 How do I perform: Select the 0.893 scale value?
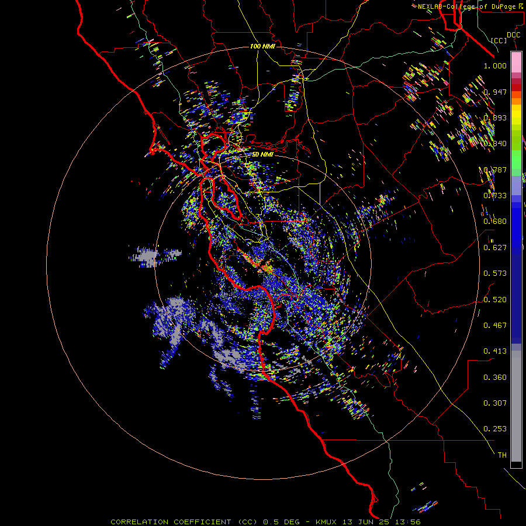(x=495, y=117)
